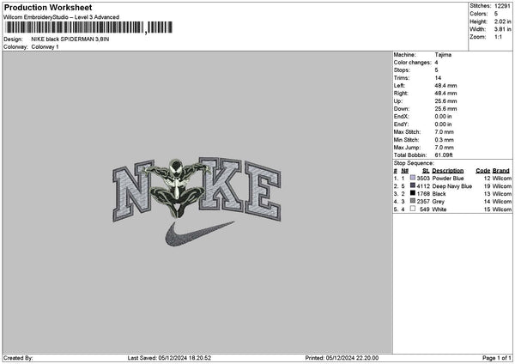Click thread number 1768 in Black row
This screenshot has height=364, width=515.
point(423,193)
